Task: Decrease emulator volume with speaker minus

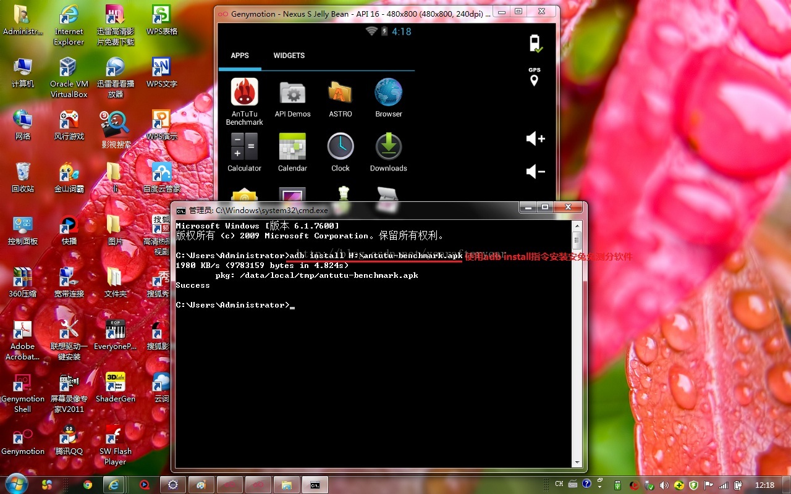Action: [535, 171]
